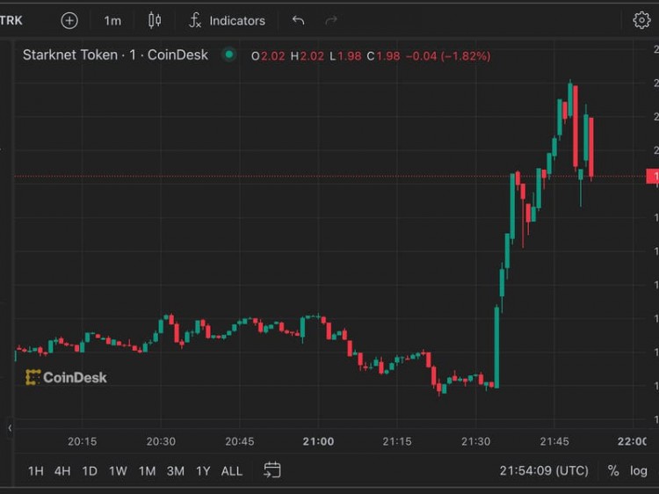Click the 21:54:09 (UTC) timezone clock
The width and height of the screenshot is (659, 494).
click(544, 470)
